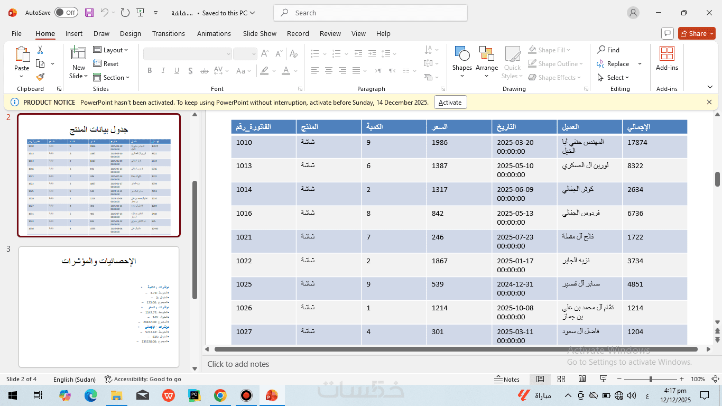Switch to Slide Sorter view
Screen dimensions: 722x406
[x=561, y=379]
